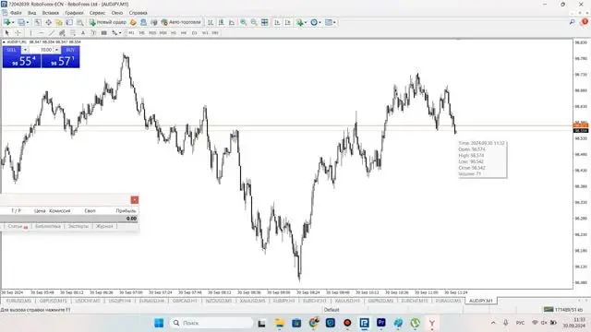Switch to the EURUSD,M5 chart tab
This screenshot has height=332, width=591.
(18, 301)
